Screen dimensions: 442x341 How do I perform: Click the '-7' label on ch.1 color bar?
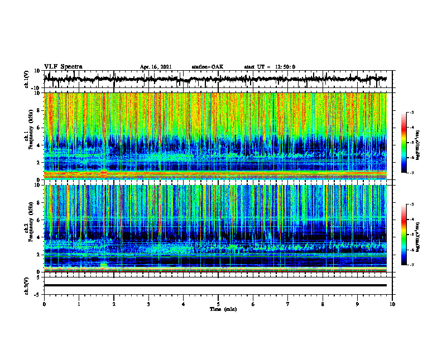point(411,173)
